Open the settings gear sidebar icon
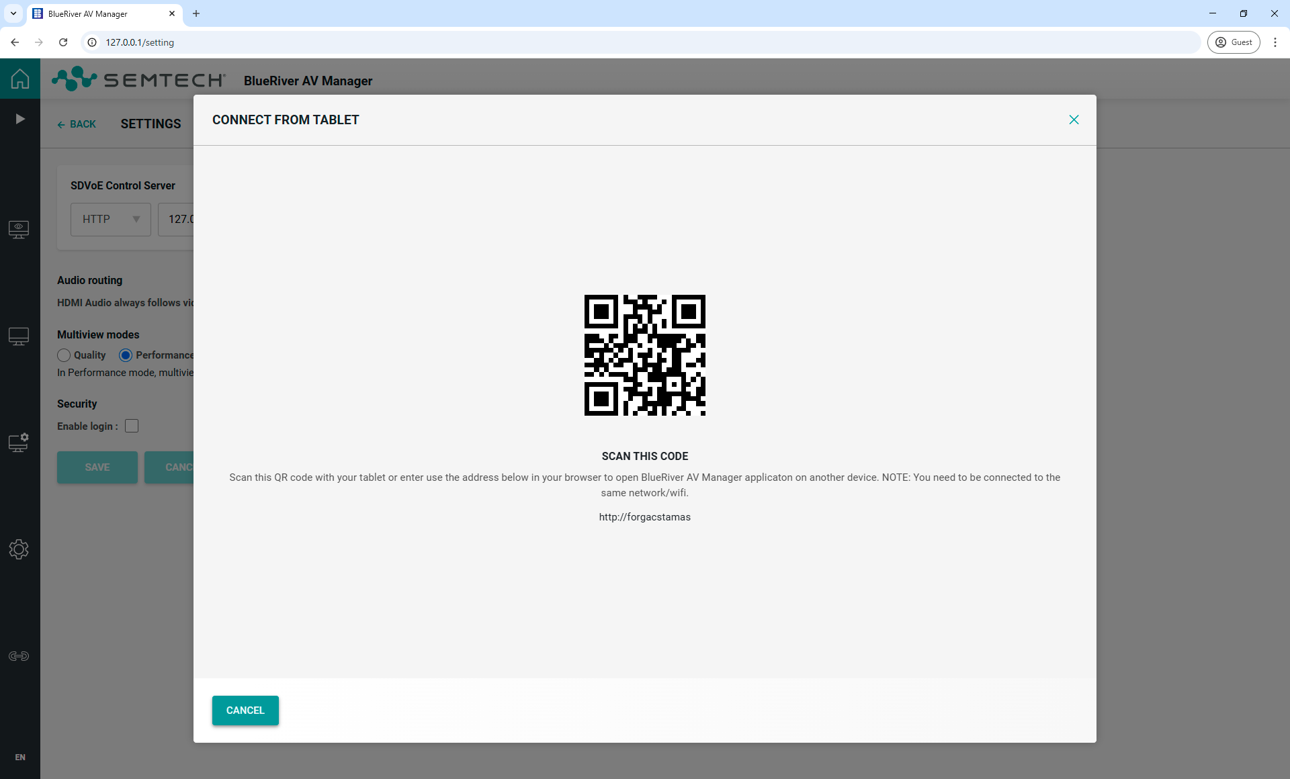The width and height of the screenshot is (1290, 779). click(19, 549)
